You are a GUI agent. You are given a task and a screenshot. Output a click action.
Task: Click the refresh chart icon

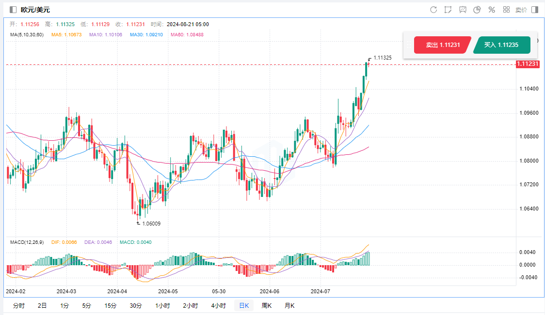433,10
